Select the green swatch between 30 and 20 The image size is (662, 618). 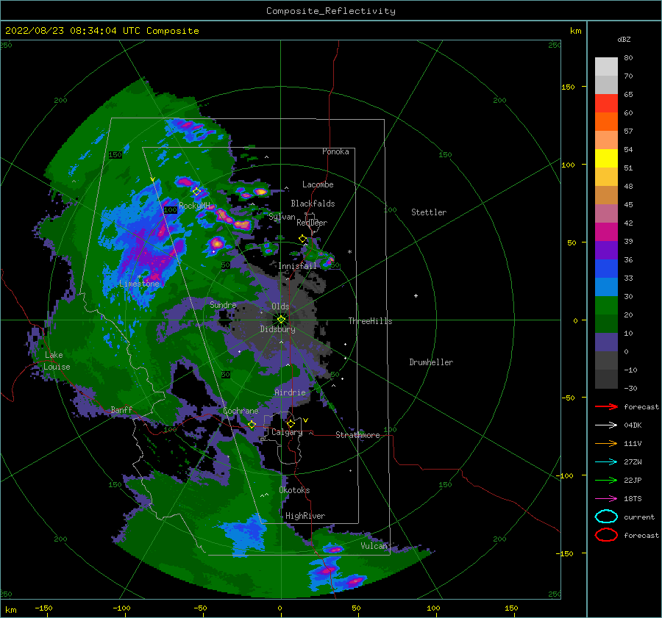coord(606,305)
